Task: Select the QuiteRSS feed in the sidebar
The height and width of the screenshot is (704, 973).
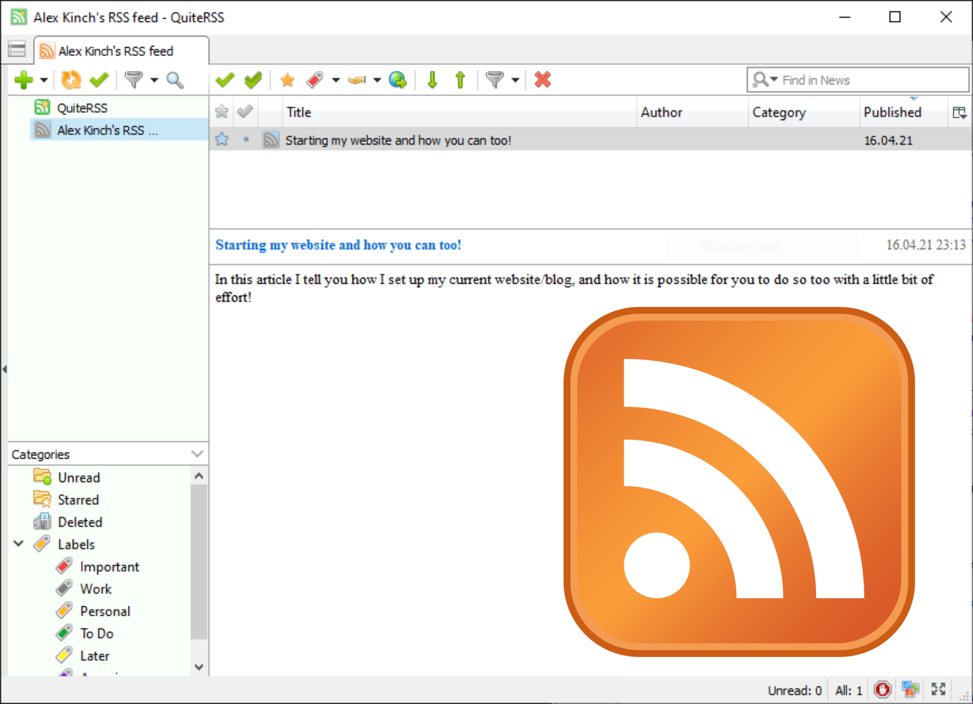Action: (80, 107)
